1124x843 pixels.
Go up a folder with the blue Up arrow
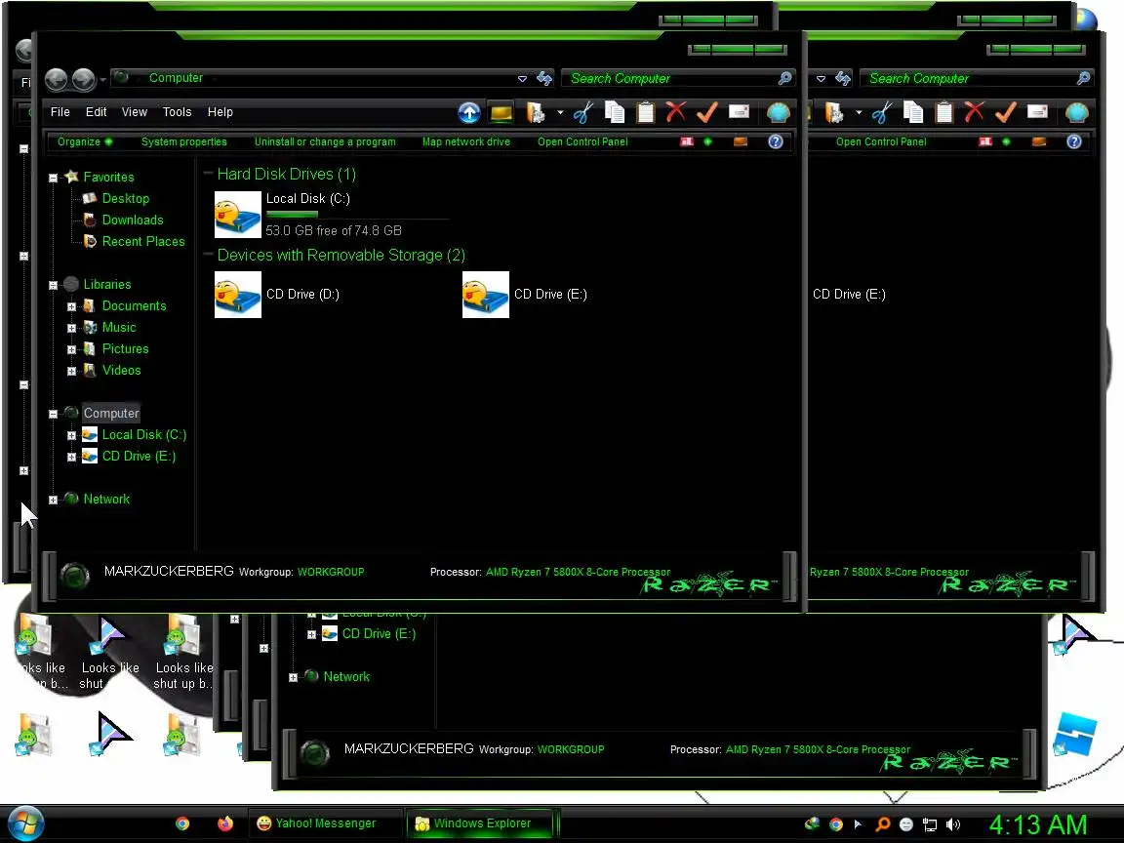(468, 112)
